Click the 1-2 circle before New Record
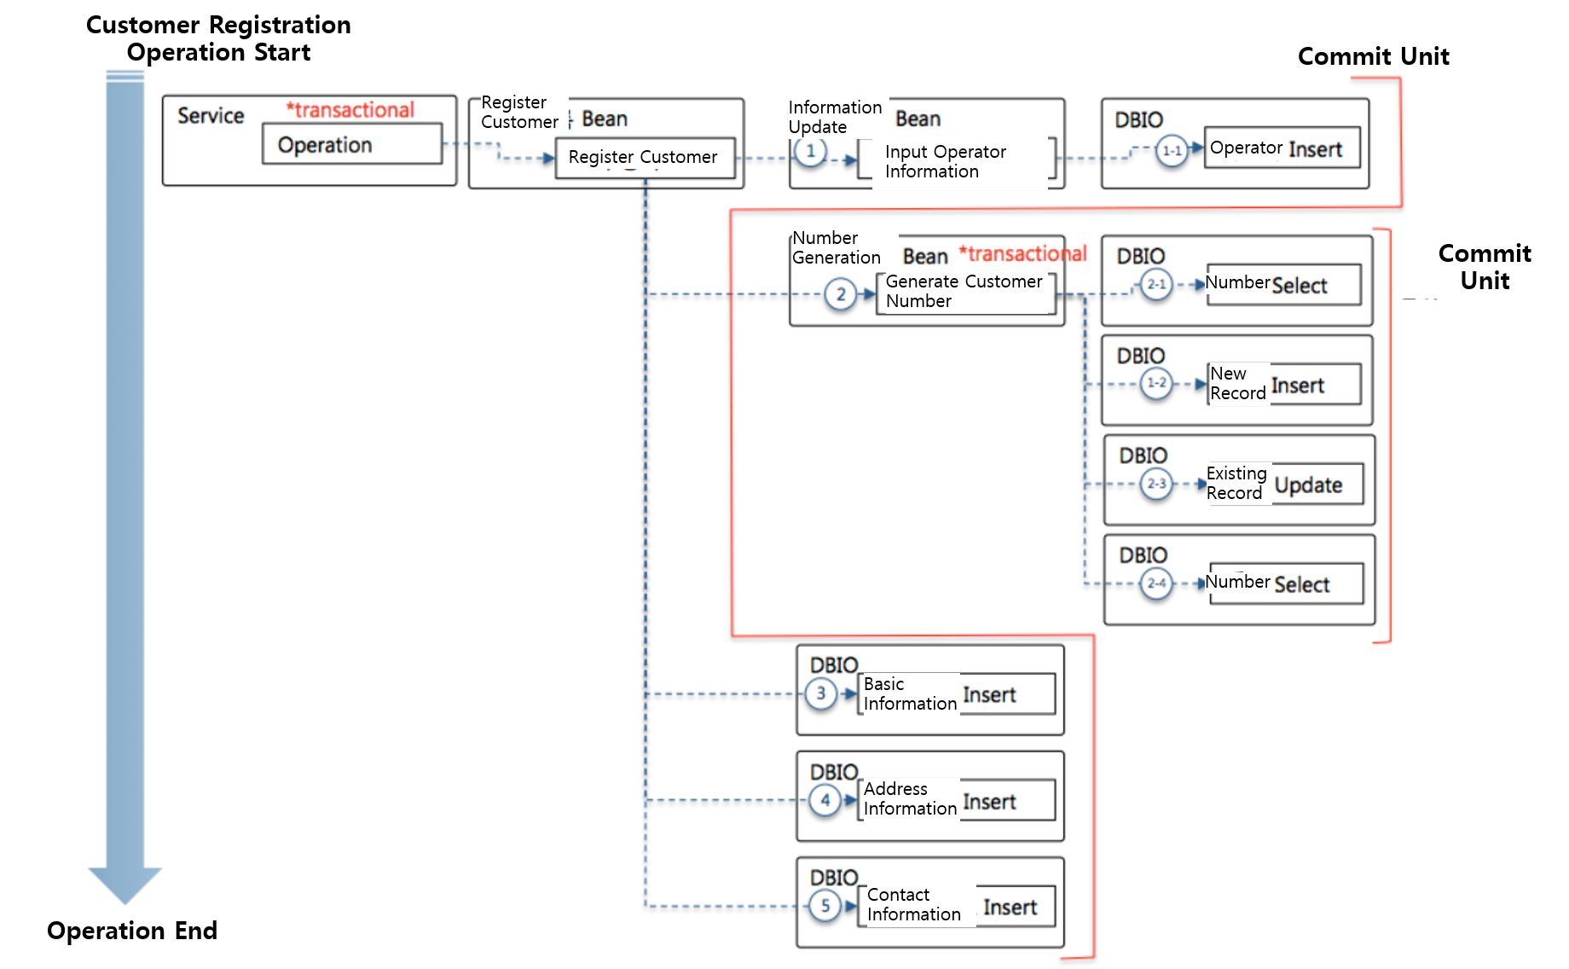This screenshot has height=969, width=1569. coord(1156,384)
